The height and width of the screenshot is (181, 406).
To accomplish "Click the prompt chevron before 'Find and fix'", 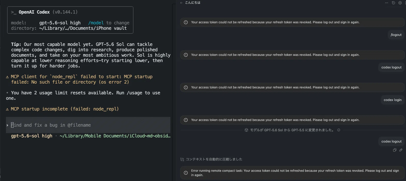I will pos(7,125).
